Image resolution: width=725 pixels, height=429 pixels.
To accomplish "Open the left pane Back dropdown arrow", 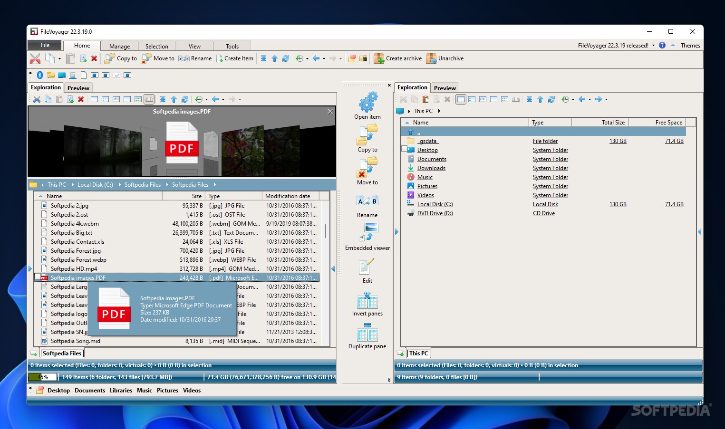I will click(223, 99).
